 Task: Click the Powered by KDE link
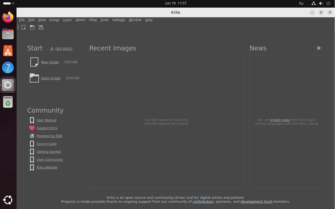click(50, 136)
